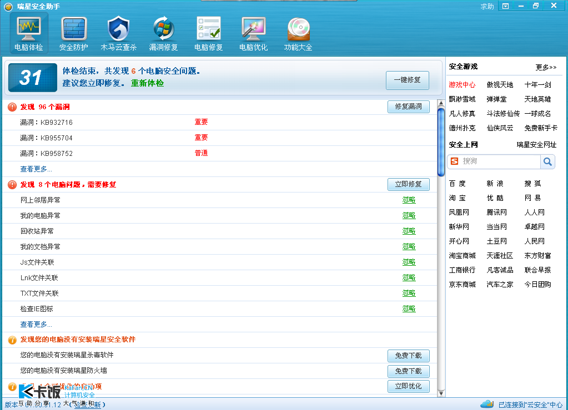Click 免费下载 for 瑞星防火墙
The image size is (568, 410).
tap(408, 371)
